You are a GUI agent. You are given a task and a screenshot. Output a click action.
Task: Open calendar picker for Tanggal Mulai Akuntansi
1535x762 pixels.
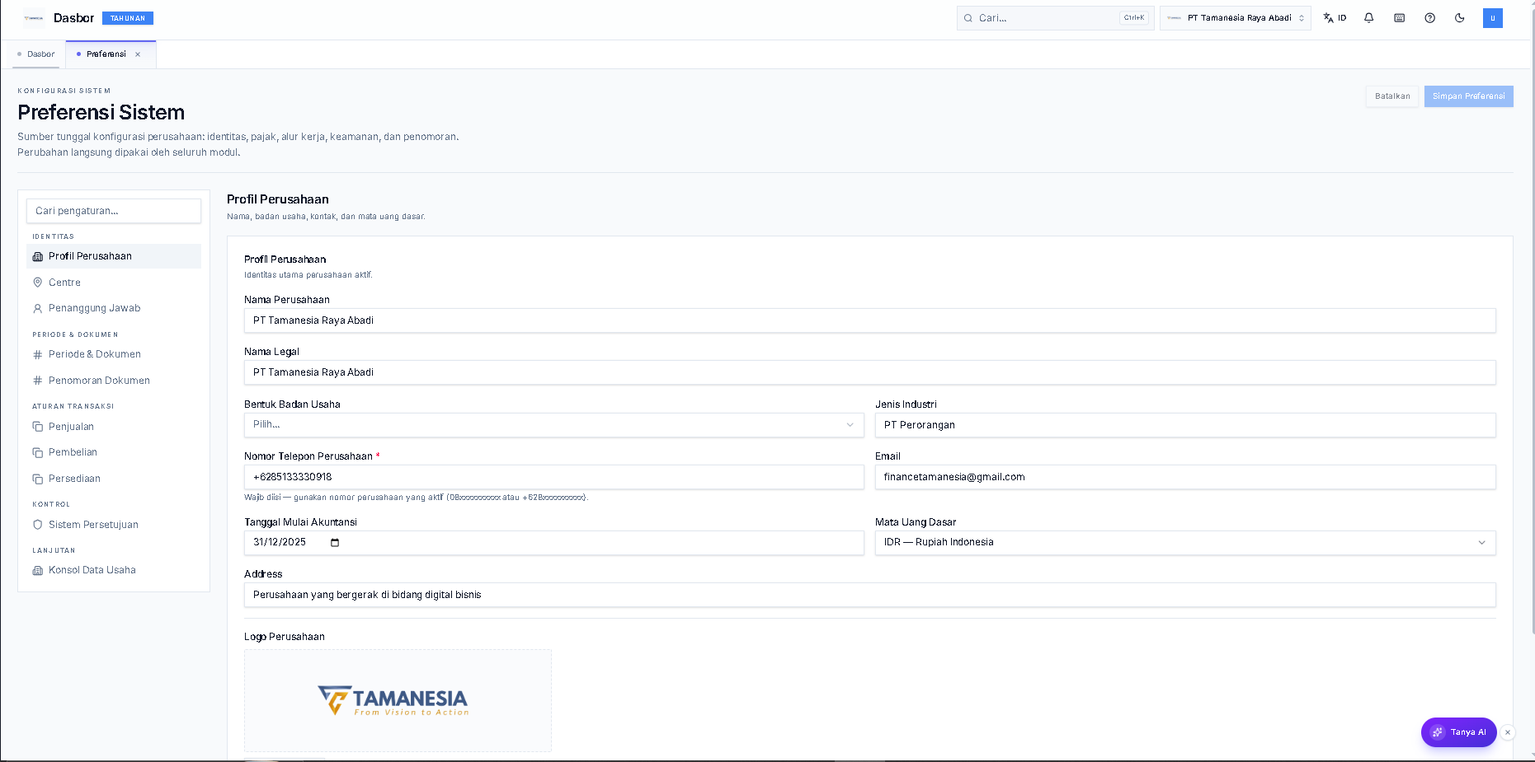coord(335,542)
